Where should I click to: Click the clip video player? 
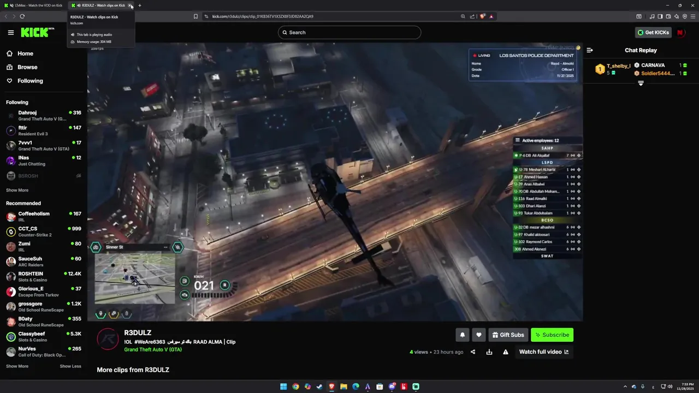click(x=335, y=182)
